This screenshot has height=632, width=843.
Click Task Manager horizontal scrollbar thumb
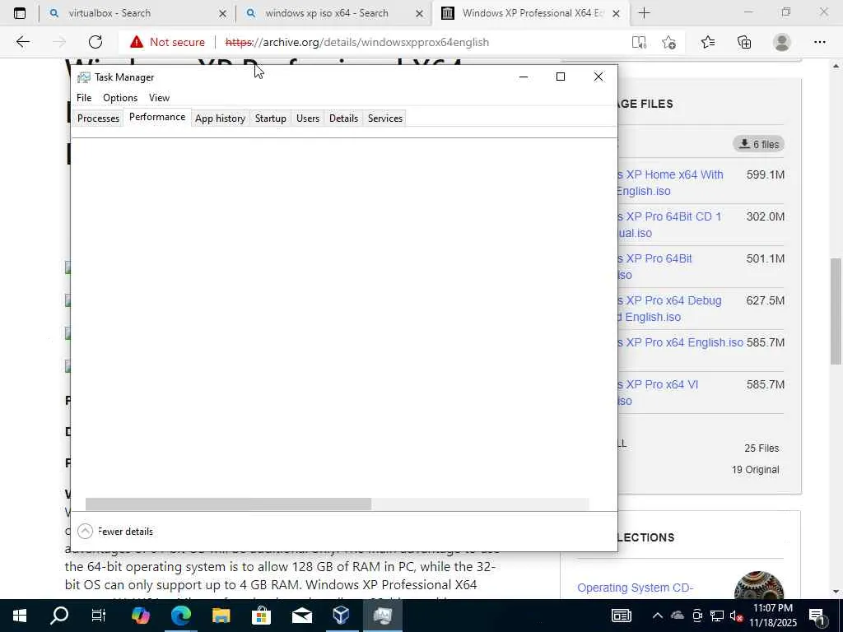(228, 504)
